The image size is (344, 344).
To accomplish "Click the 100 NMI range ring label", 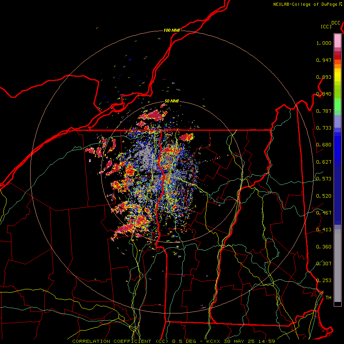I will [172, 30].
